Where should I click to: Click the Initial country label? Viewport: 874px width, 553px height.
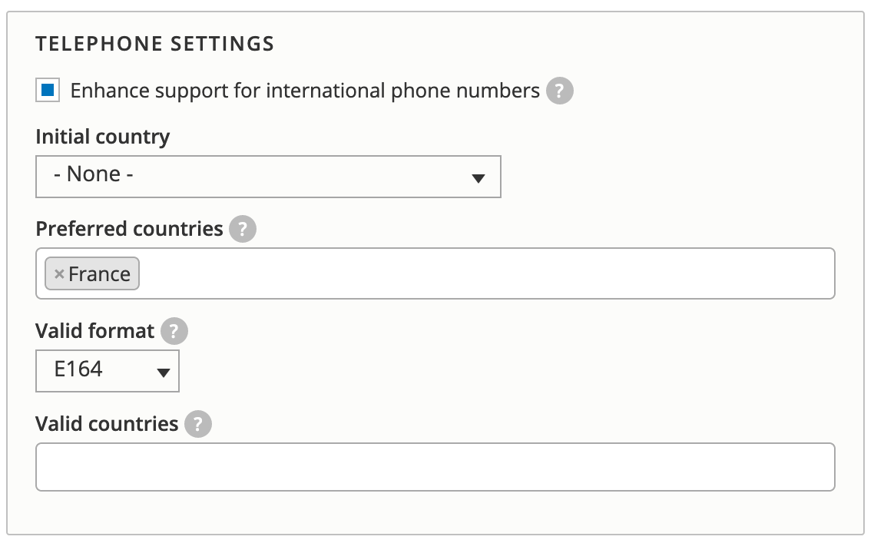101,136
